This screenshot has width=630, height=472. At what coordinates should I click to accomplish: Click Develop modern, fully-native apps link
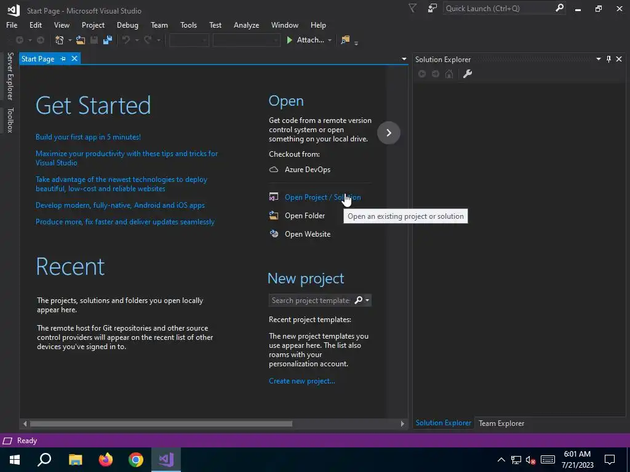120,205
